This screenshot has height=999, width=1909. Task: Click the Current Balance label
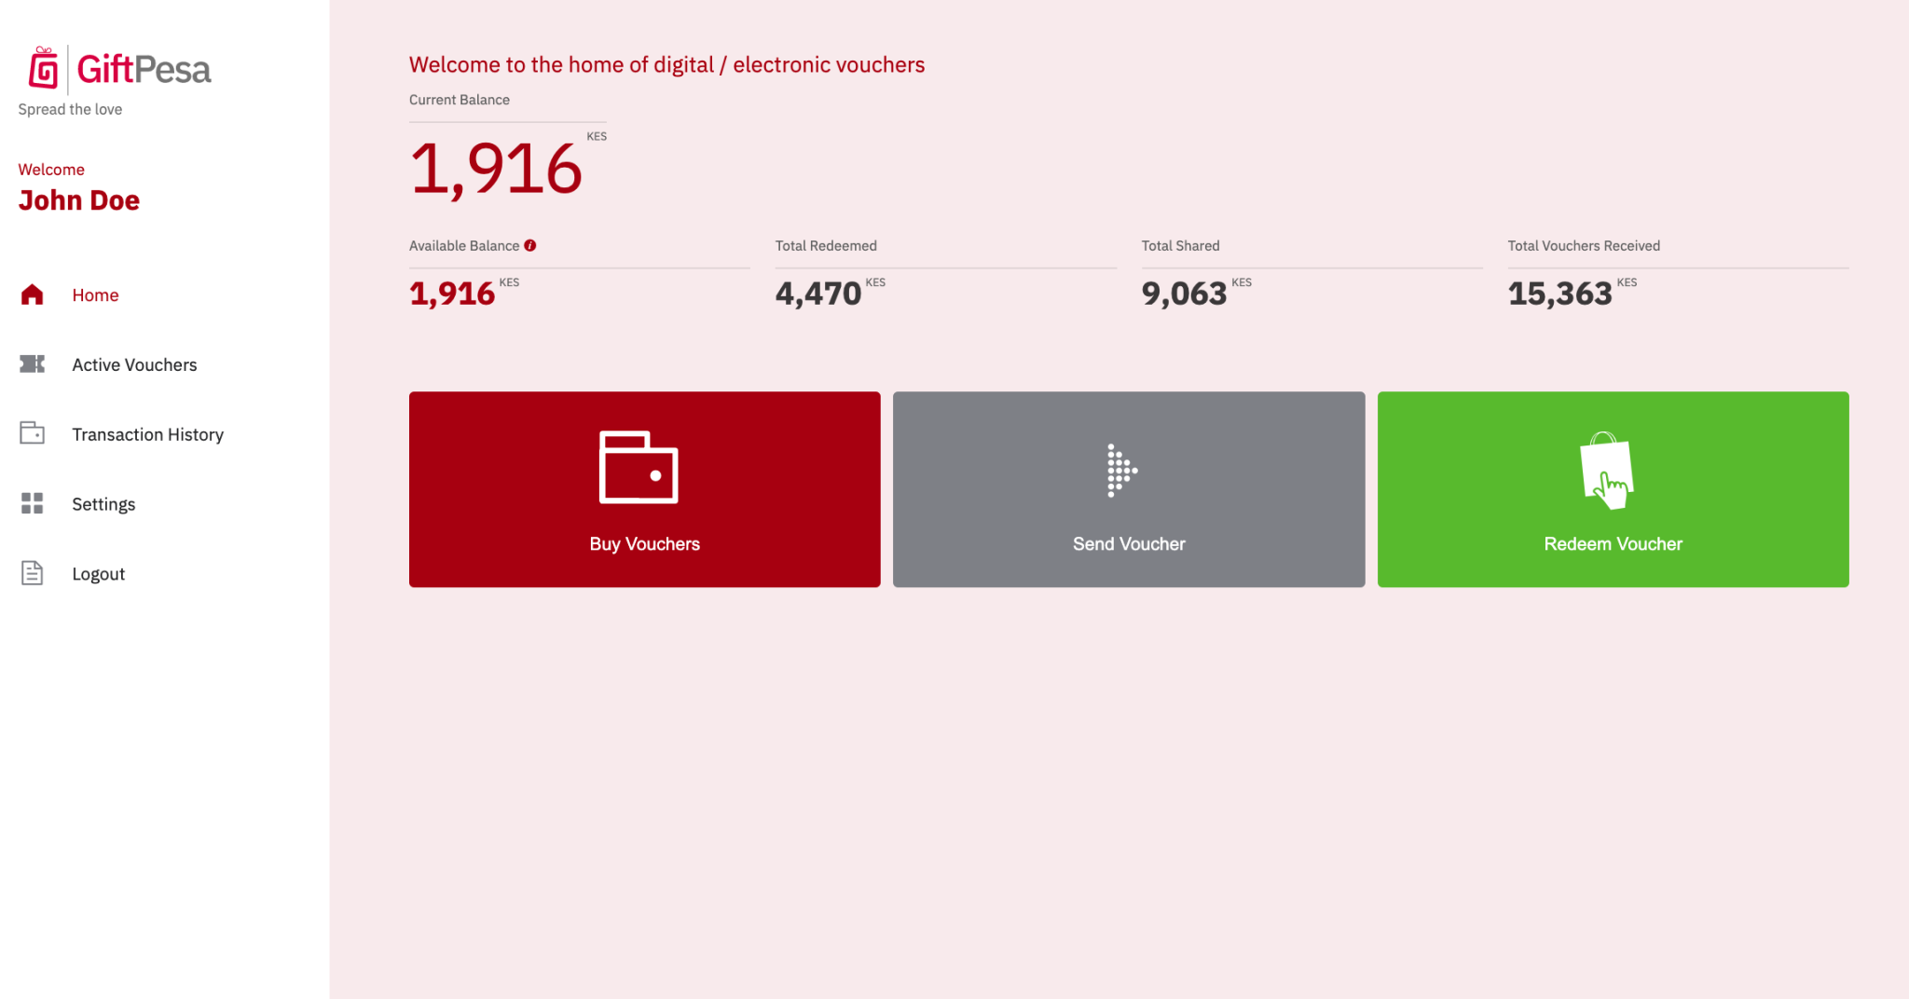click(x=460, y=100)
